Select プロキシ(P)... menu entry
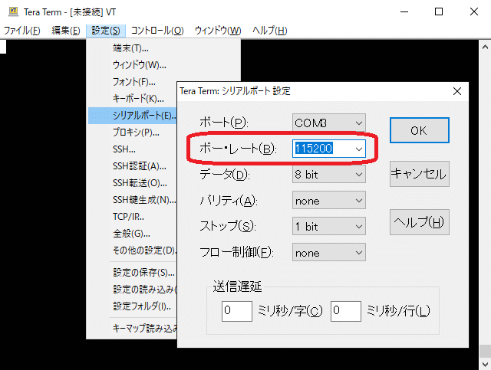The image size is (491, 370). pos(136,133)
